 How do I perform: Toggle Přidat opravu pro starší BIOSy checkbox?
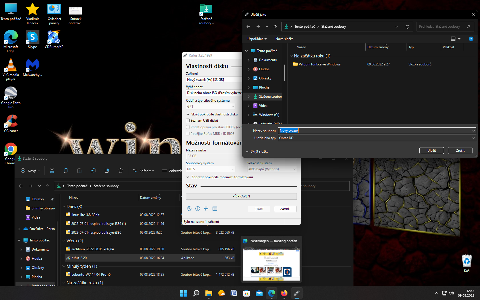click(x=188, y=127)
